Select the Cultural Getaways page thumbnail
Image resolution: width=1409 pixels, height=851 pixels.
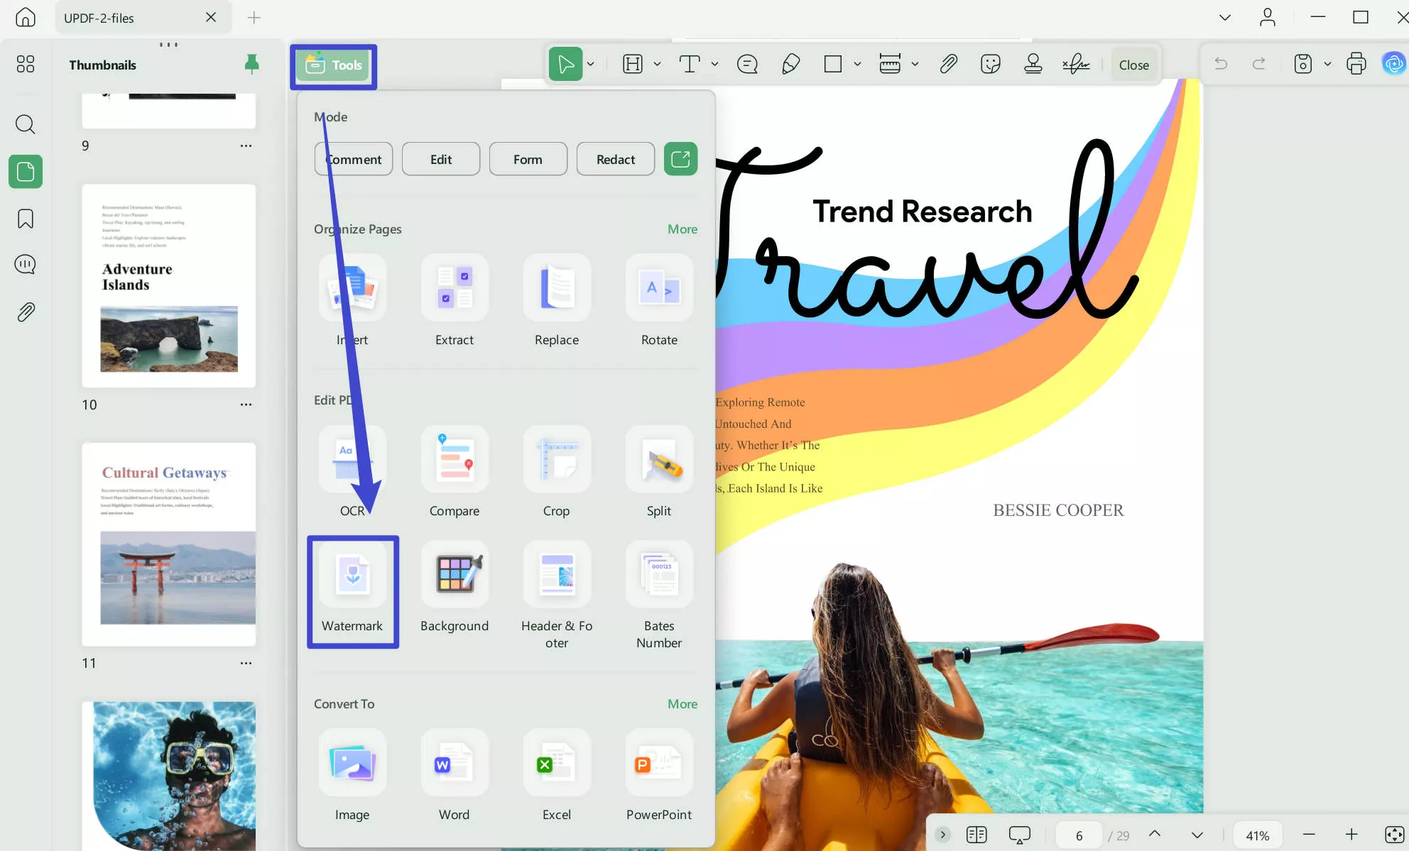tap(169, 544)
